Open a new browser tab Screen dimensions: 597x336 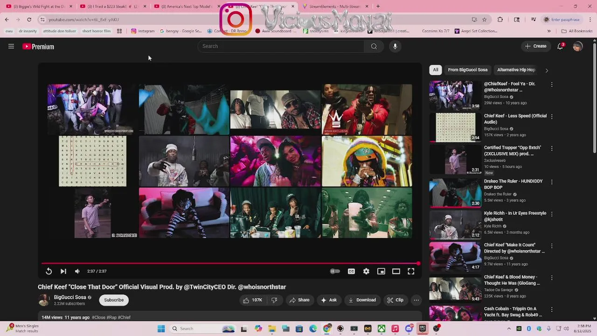378,7
